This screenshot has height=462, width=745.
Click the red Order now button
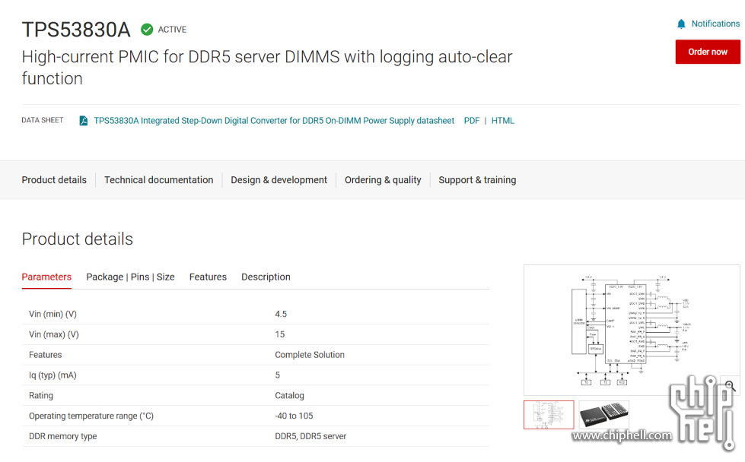pos(708,52)
